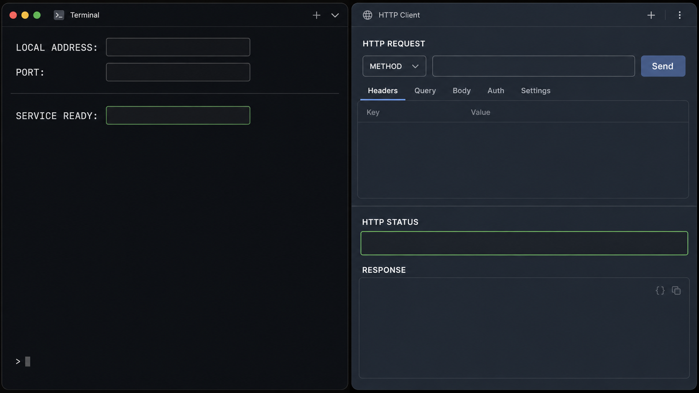Screen dimensions: 699x393
Task: Click inside the RESPONSE area
Action: (x=524, y=328)
